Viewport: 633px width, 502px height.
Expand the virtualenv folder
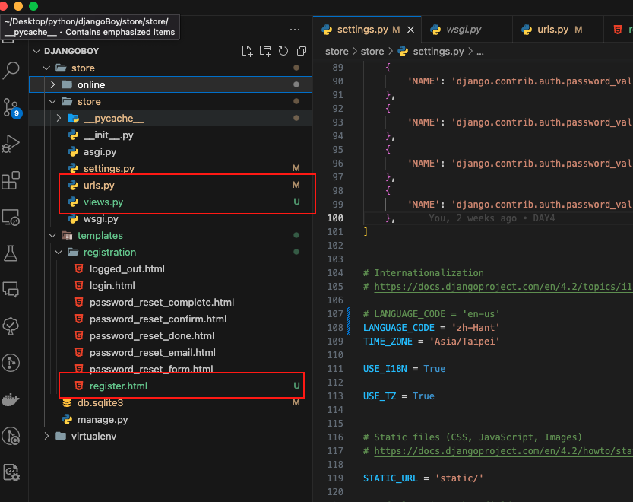pyautogui.click(x=46, y=436)
